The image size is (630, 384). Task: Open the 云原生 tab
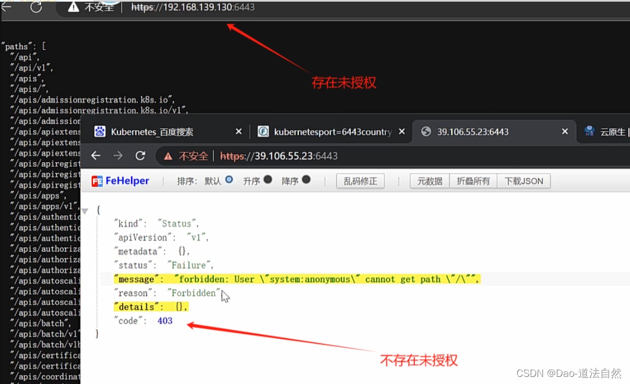pos(613,132)
